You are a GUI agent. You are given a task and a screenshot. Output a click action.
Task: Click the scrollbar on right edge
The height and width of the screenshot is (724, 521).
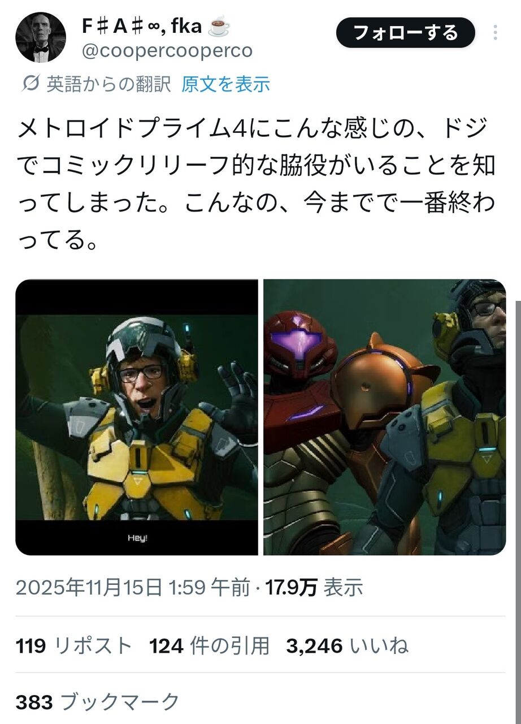point(517,509)
